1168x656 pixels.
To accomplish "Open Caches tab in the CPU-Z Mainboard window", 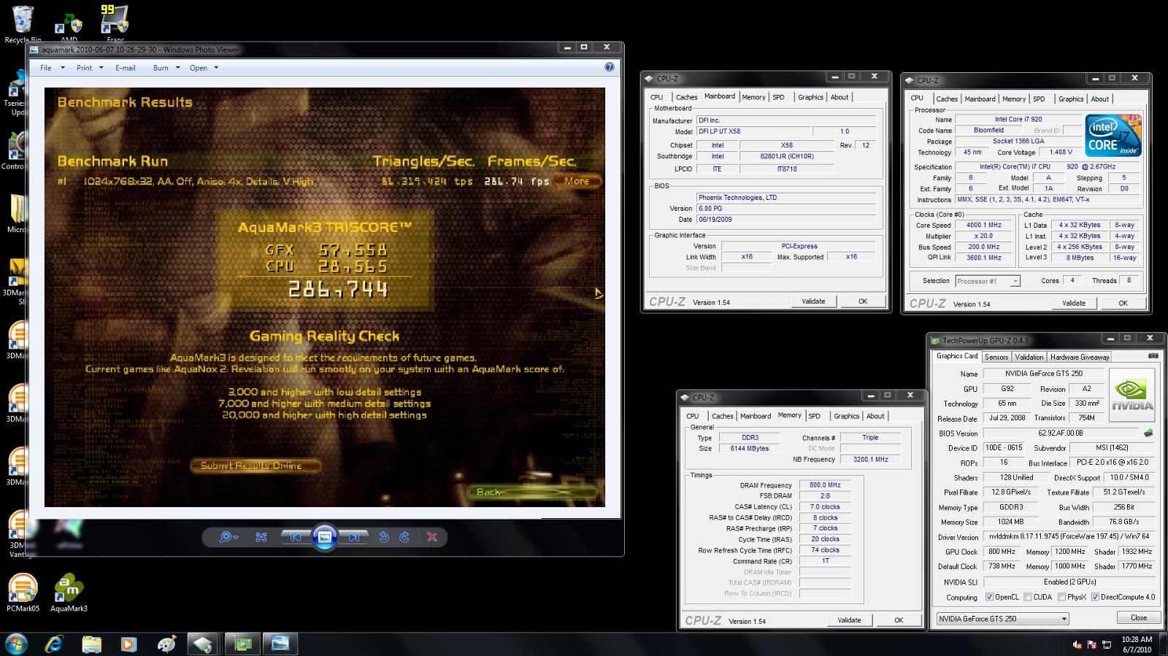I will coord(686,97).
